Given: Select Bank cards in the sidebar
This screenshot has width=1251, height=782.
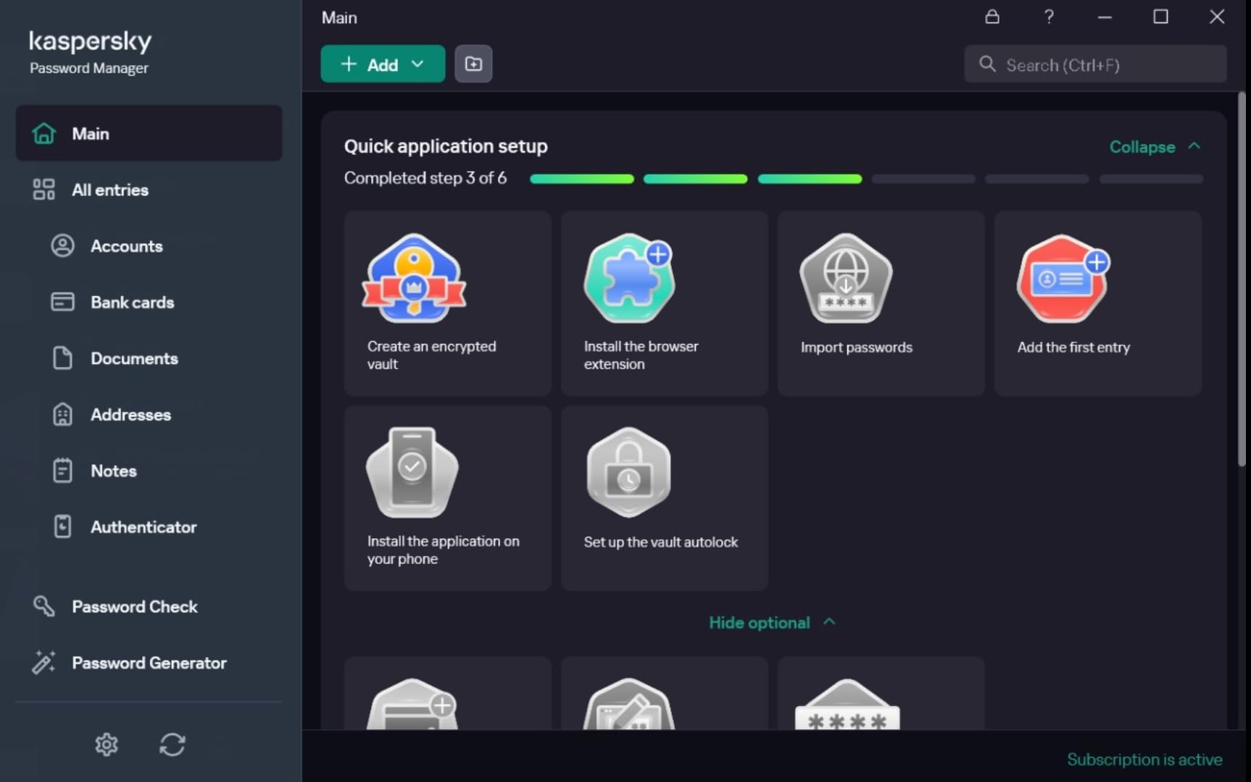Looking at the screenshot, I should tap(131, 302).
